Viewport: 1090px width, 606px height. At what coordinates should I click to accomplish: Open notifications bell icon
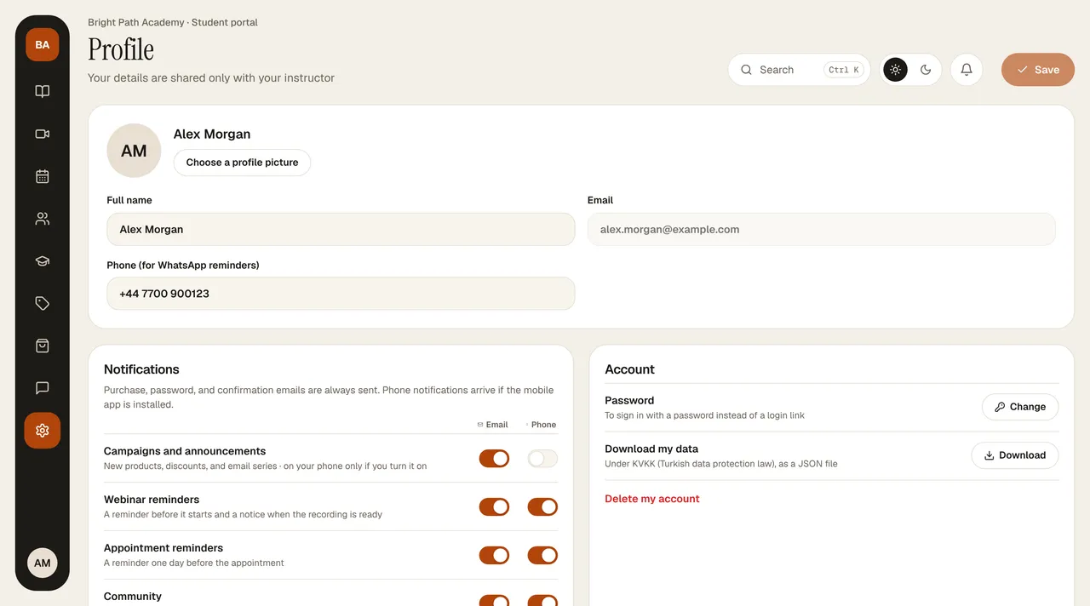point(967,70)
